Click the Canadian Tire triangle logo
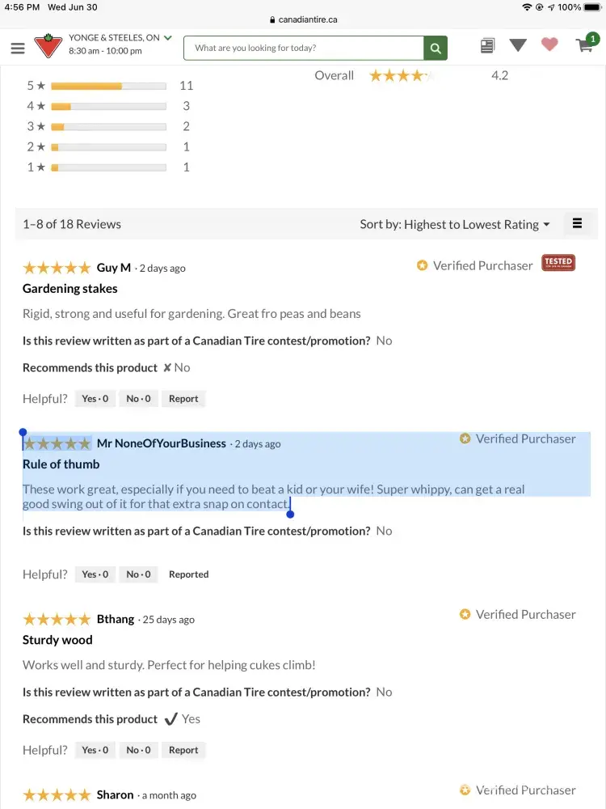 [48, 45]
